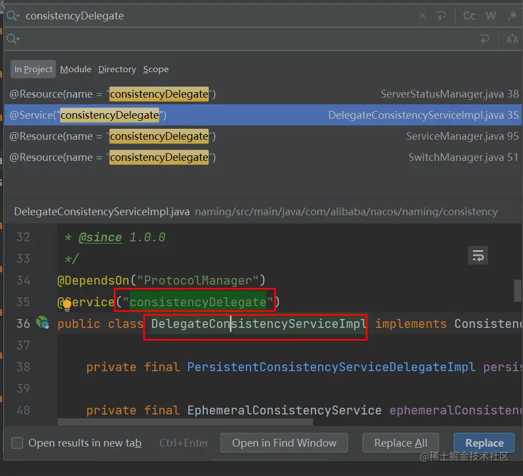
Task: Open replace history magnifier dropdown
Action: pyautogui.click(x=13, y=39)
